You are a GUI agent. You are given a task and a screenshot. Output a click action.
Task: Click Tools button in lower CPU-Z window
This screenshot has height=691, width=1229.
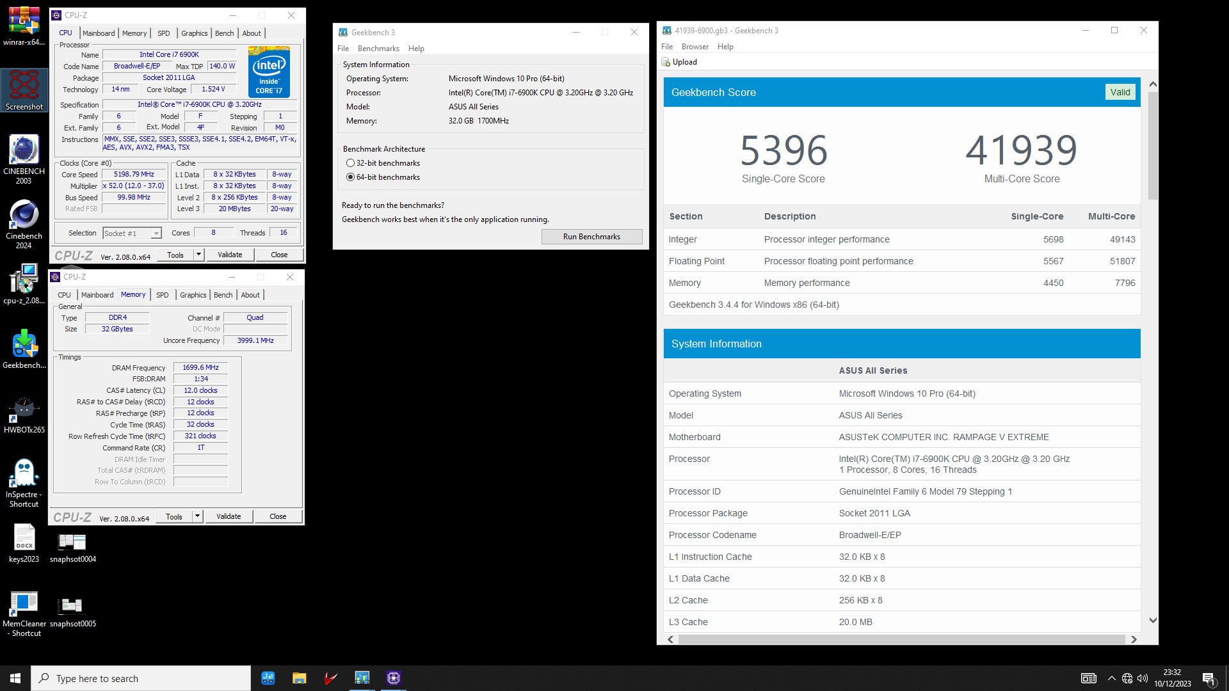[174, 516]
